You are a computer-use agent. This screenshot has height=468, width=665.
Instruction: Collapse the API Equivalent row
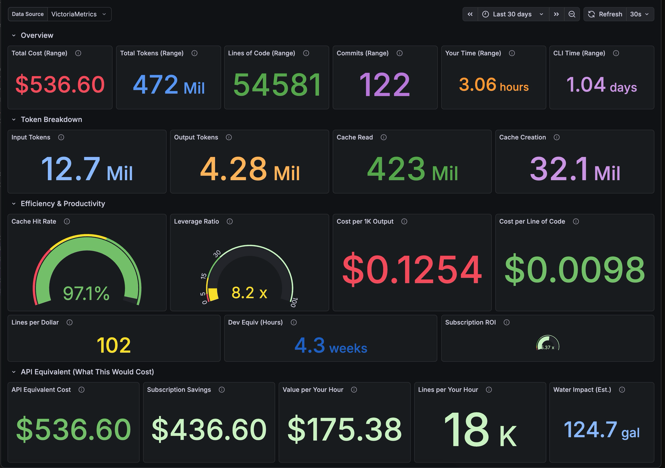tap(14, 372)
